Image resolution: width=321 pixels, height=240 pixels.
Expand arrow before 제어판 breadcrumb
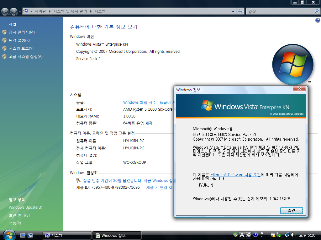tap(31, 12)
